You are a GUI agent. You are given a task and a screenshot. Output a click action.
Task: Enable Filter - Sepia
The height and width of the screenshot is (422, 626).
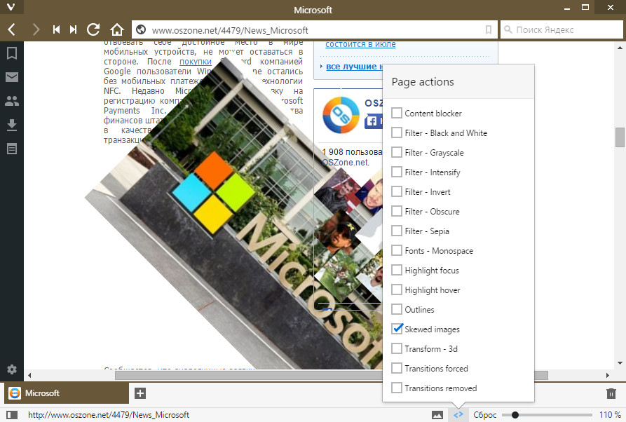click(397, 231)
